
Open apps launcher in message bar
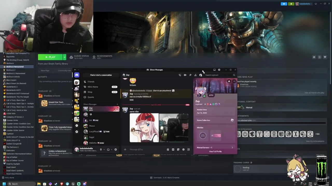[x=189, y=150]
